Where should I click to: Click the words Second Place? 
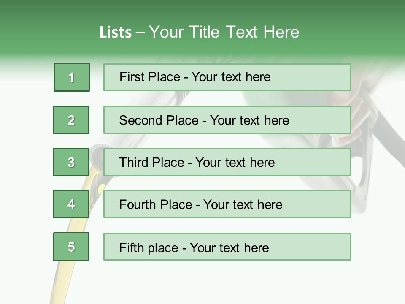159,120
